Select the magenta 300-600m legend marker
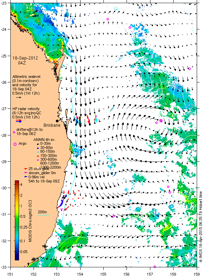204x277 pixels. (x=38, y=160)
